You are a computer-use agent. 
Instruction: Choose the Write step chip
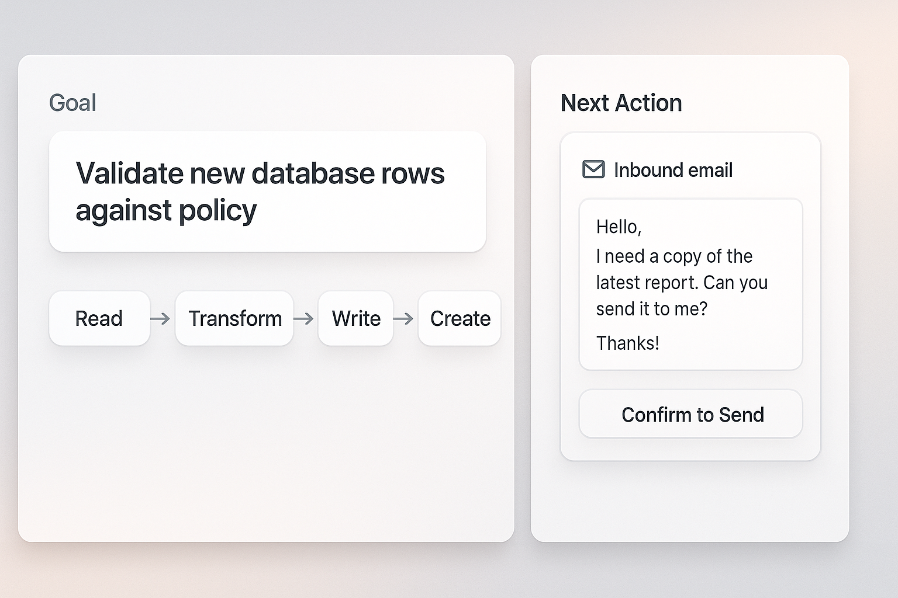[355, 319]
